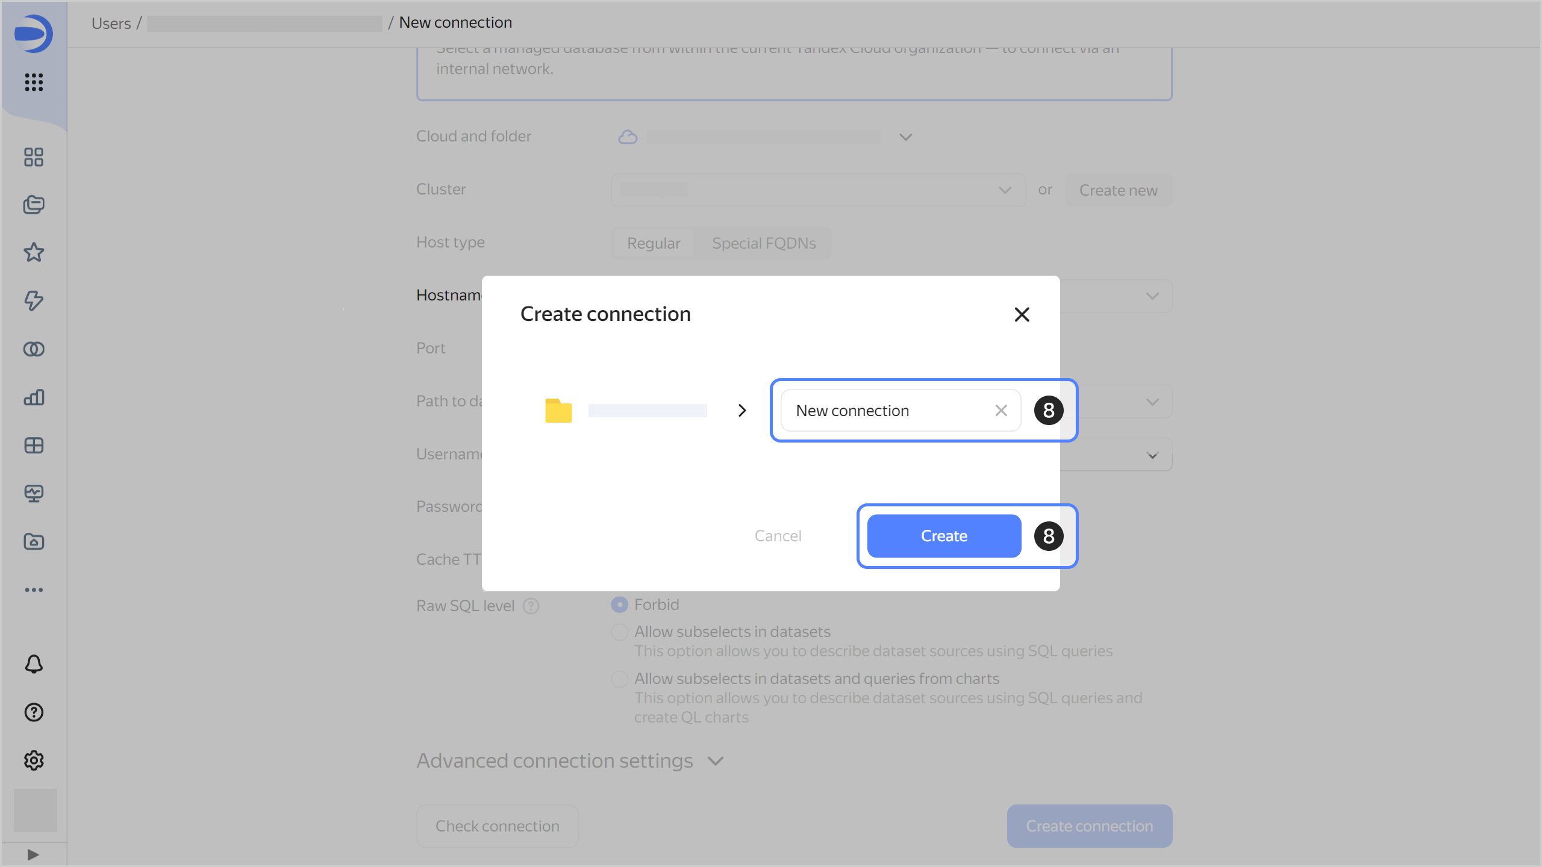Screen dimensions: 1542x867
Task: Open the Cloud and folder dropdown chevron
Action: (x=905, y=137)
